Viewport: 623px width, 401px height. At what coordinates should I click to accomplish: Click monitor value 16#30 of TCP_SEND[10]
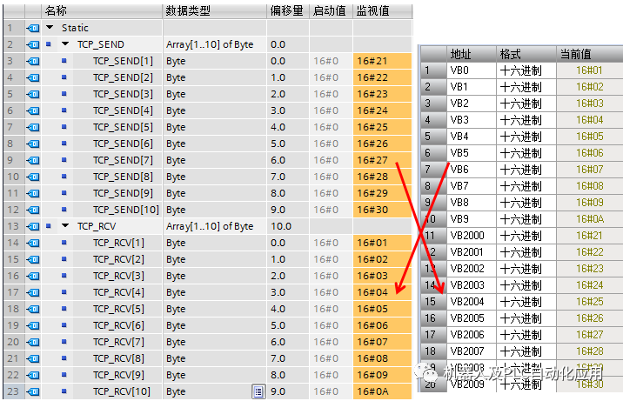pos(382,210)
